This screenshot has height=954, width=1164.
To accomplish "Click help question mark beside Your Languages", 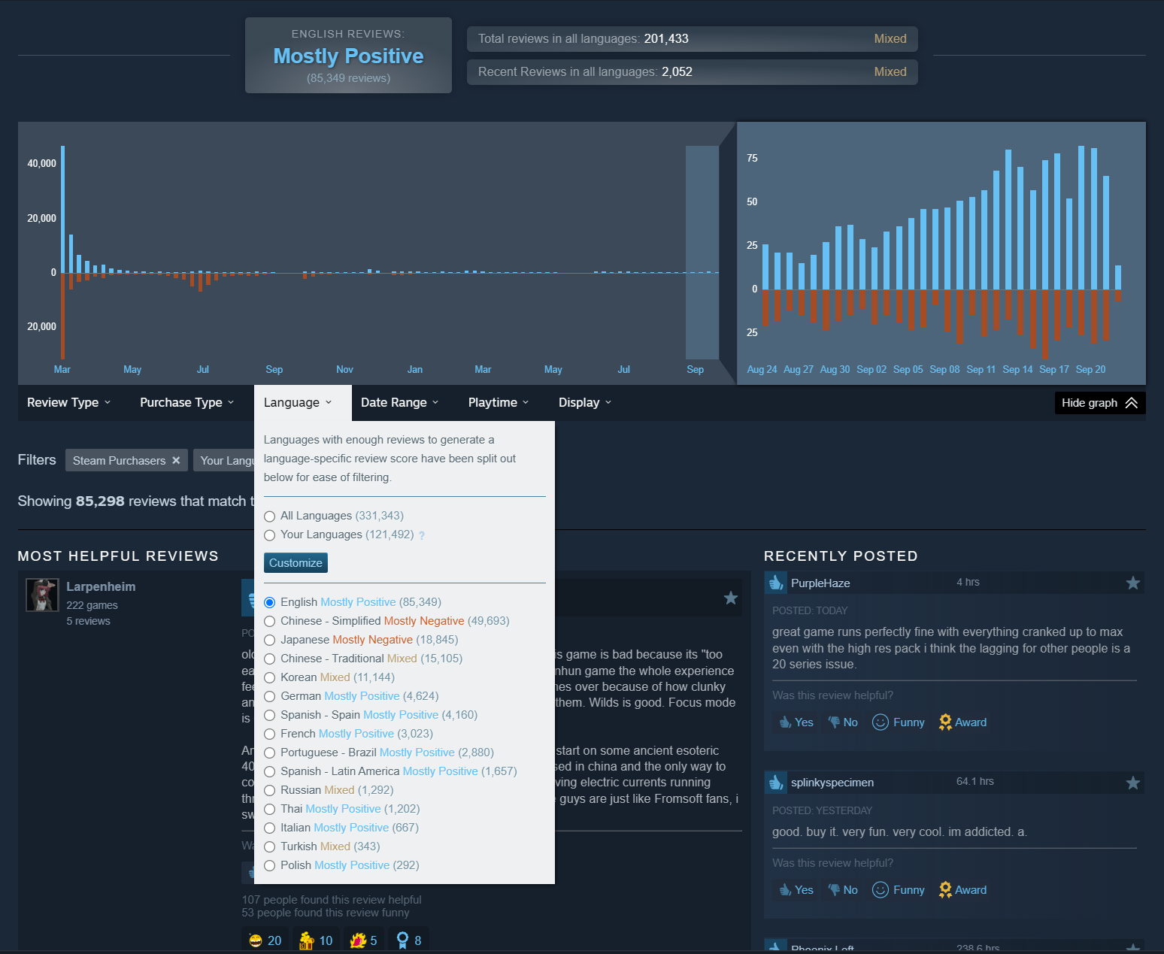I will [422, 535].
